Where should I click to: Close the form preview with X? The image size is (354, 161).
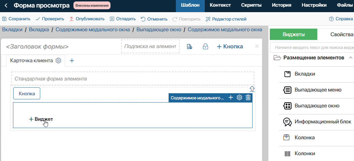[x=257, y=46]
